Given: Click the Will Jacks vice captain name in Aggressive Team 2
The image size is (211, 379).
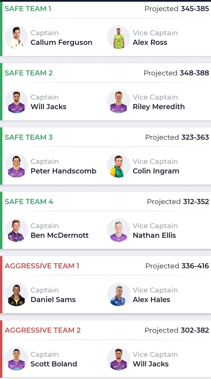Looking at the screenshot, I should point(151,364).
